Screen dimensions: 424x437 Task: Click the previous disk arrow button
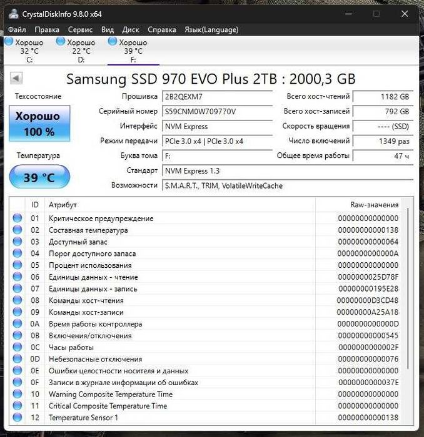16,78
